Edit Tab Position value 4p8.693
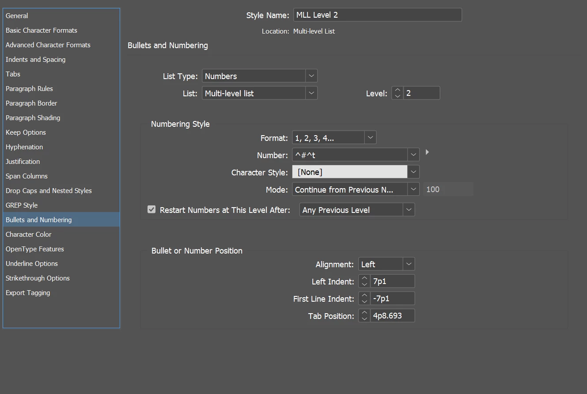 pyautogui.click(x=392, y=316)
